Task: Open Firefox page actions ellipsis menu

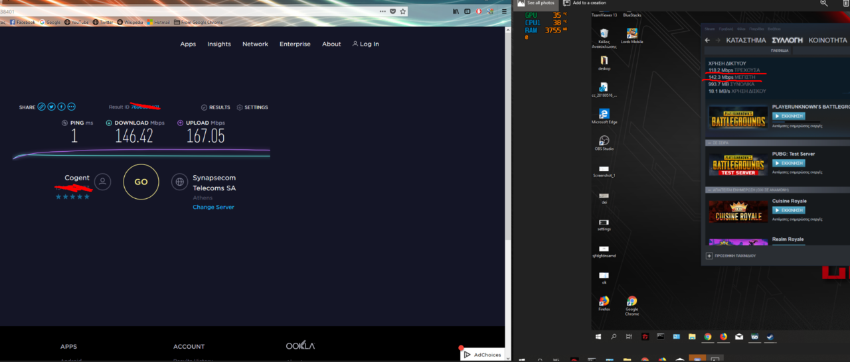Action: 382,11
